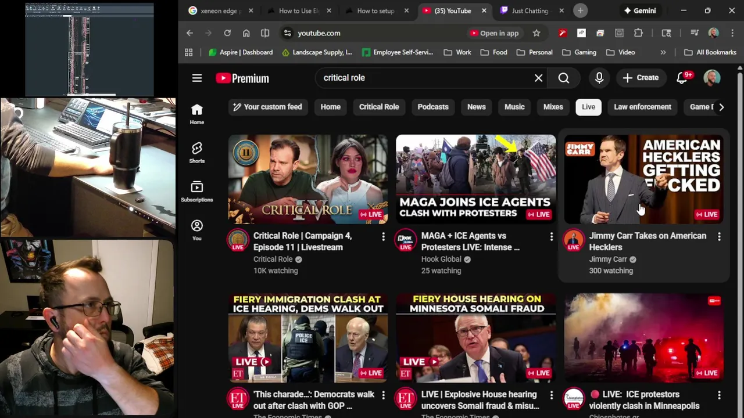Open a new browser tab with plus
Viewport: 744px width, 418px height.
point(580,10)
